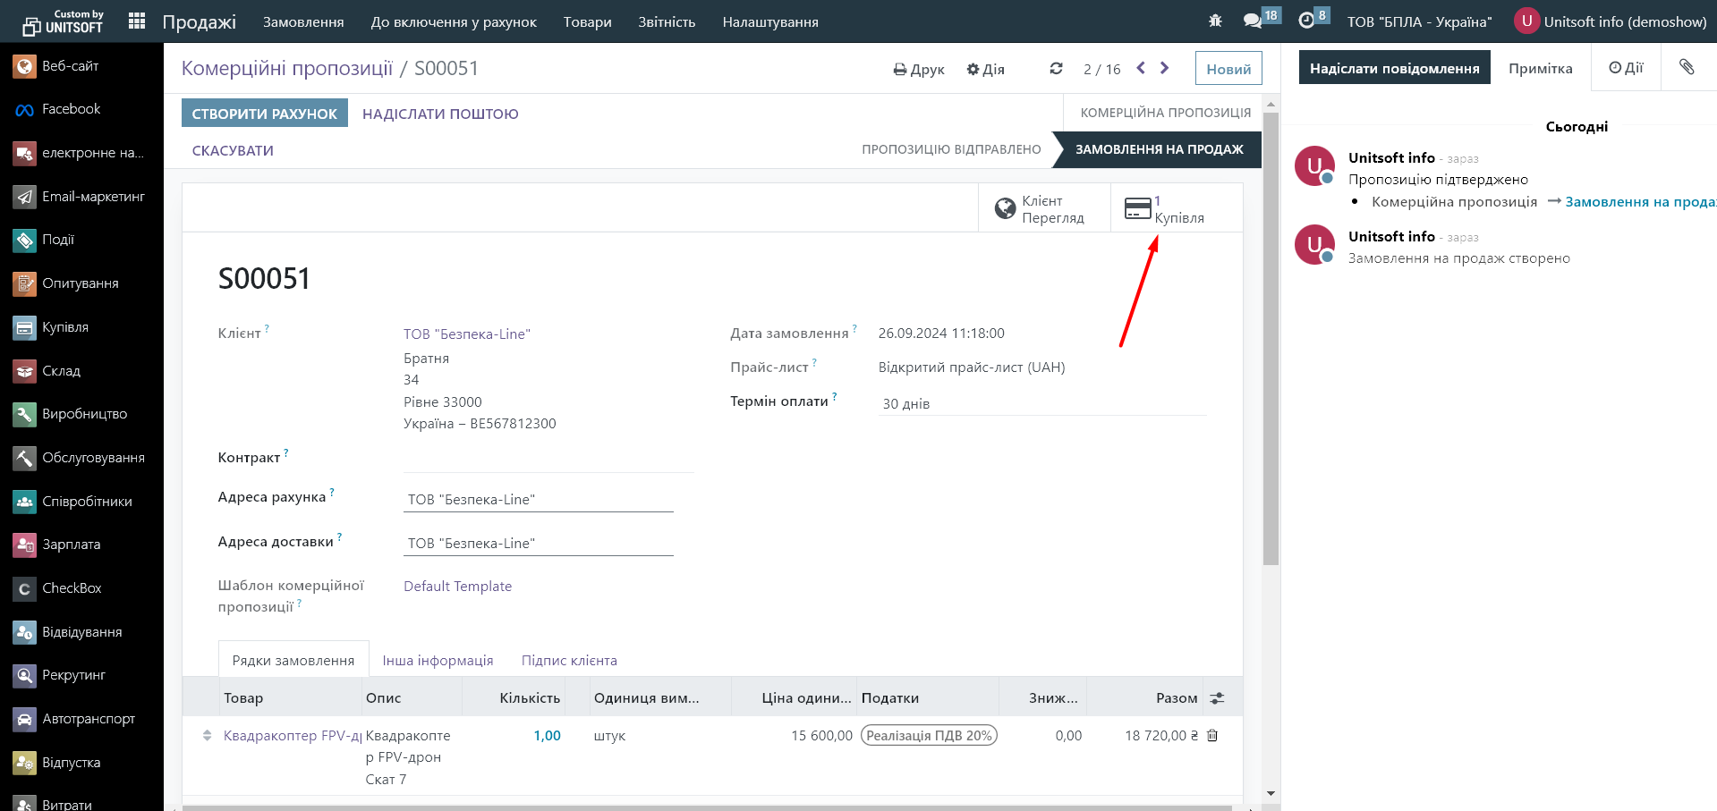Screen dimensions: 1717x811
Task: Open the Термін оплати field dropdown
Action: point(1041,403)
